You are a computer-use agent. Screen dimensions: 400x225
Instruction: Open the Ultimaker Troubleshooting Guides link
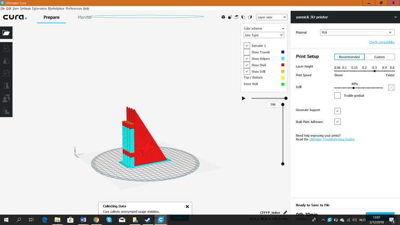coord(332,139)
